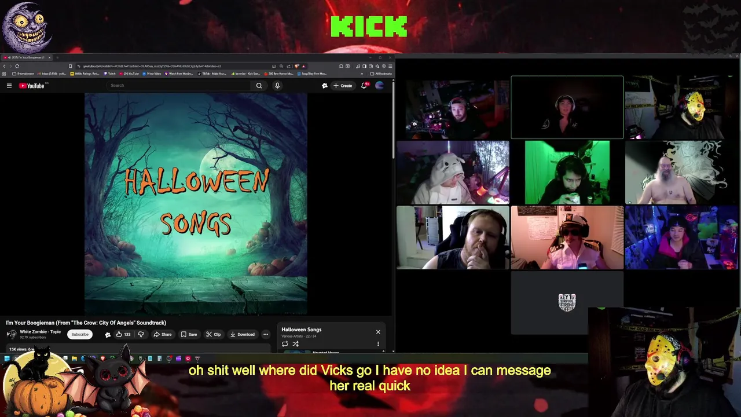Open YouTube notifications bell
This screenshot has height=417, width=741.
[x=364, y=86]
